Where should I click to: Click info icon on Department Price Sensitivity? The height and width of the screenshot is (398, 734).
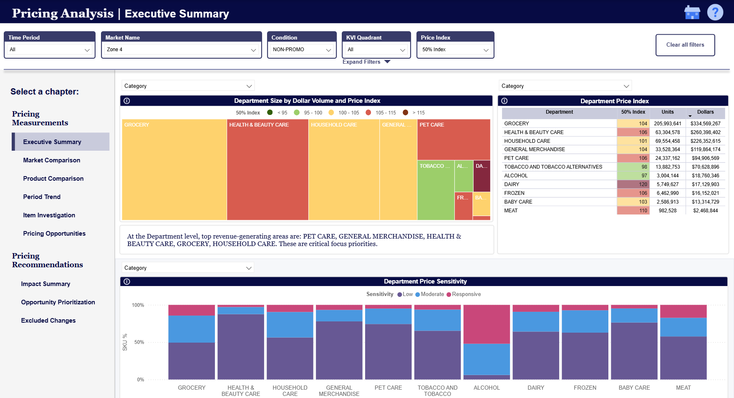click(127, 281)
